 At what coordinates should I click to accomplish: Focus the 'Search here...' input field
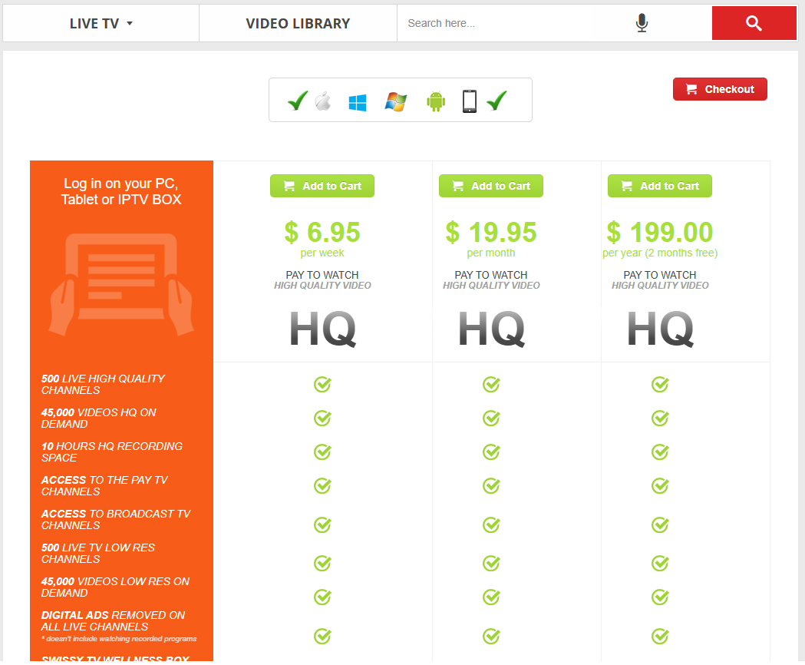(514, 24)
